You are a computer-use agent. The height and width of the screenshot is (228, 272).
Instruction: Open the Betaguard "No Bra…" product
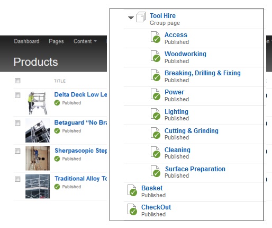pos(80,122)
